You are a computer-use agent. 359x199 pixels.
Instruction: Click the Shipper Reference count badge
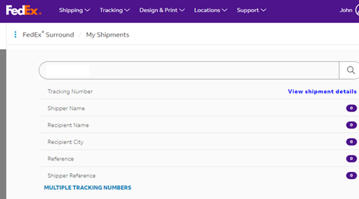click(351, 175)
